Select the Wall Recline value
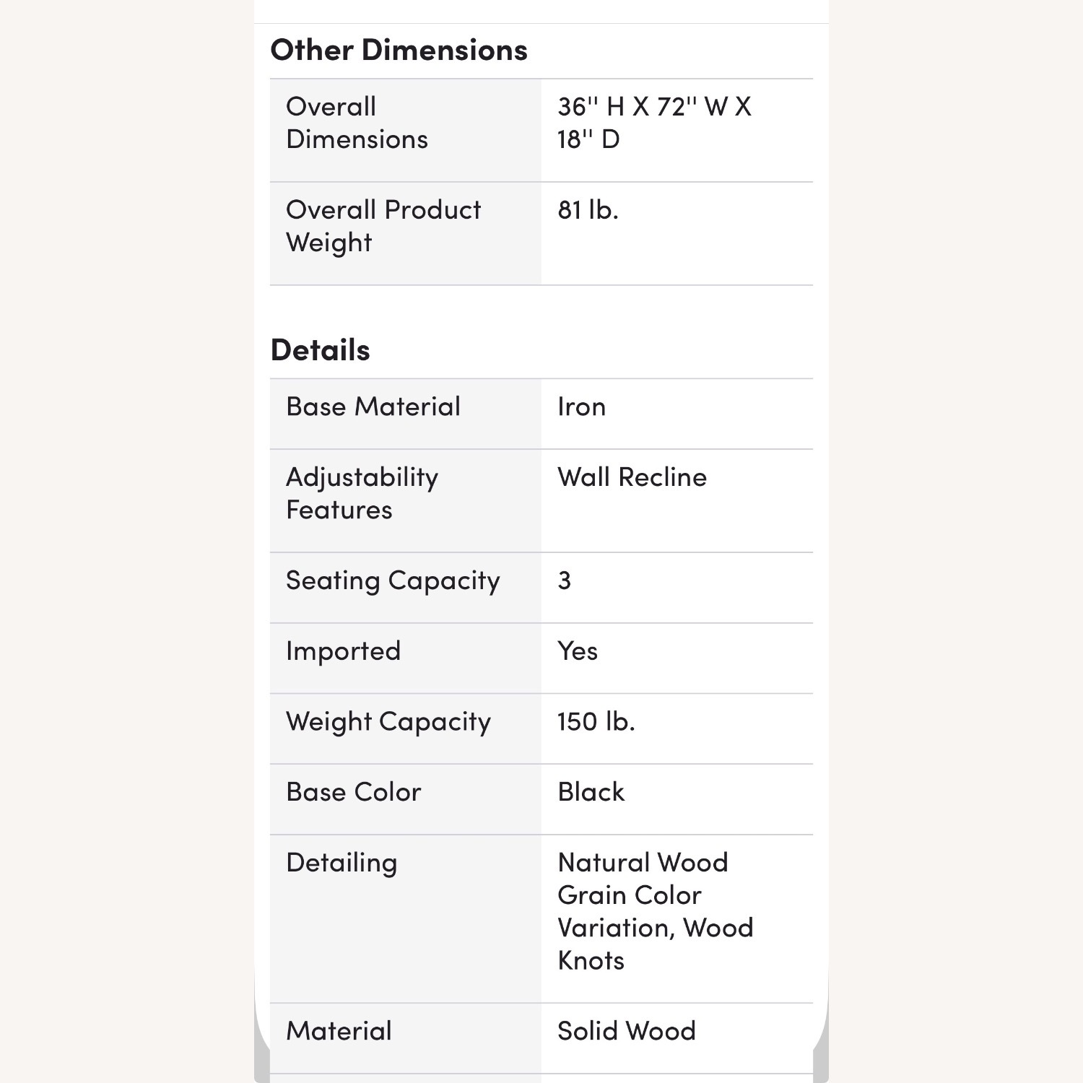Viewport: 1083px width, 1083px height. point(632,477)
